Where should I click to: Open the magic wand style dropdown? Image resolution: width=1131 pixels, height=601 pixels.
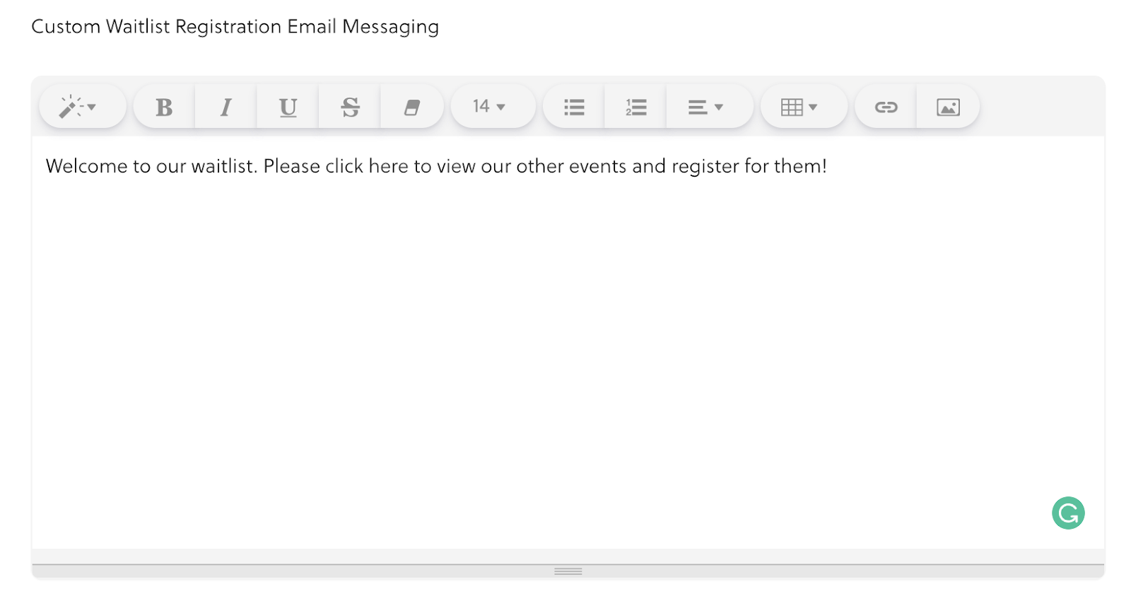tap(82, 107)
